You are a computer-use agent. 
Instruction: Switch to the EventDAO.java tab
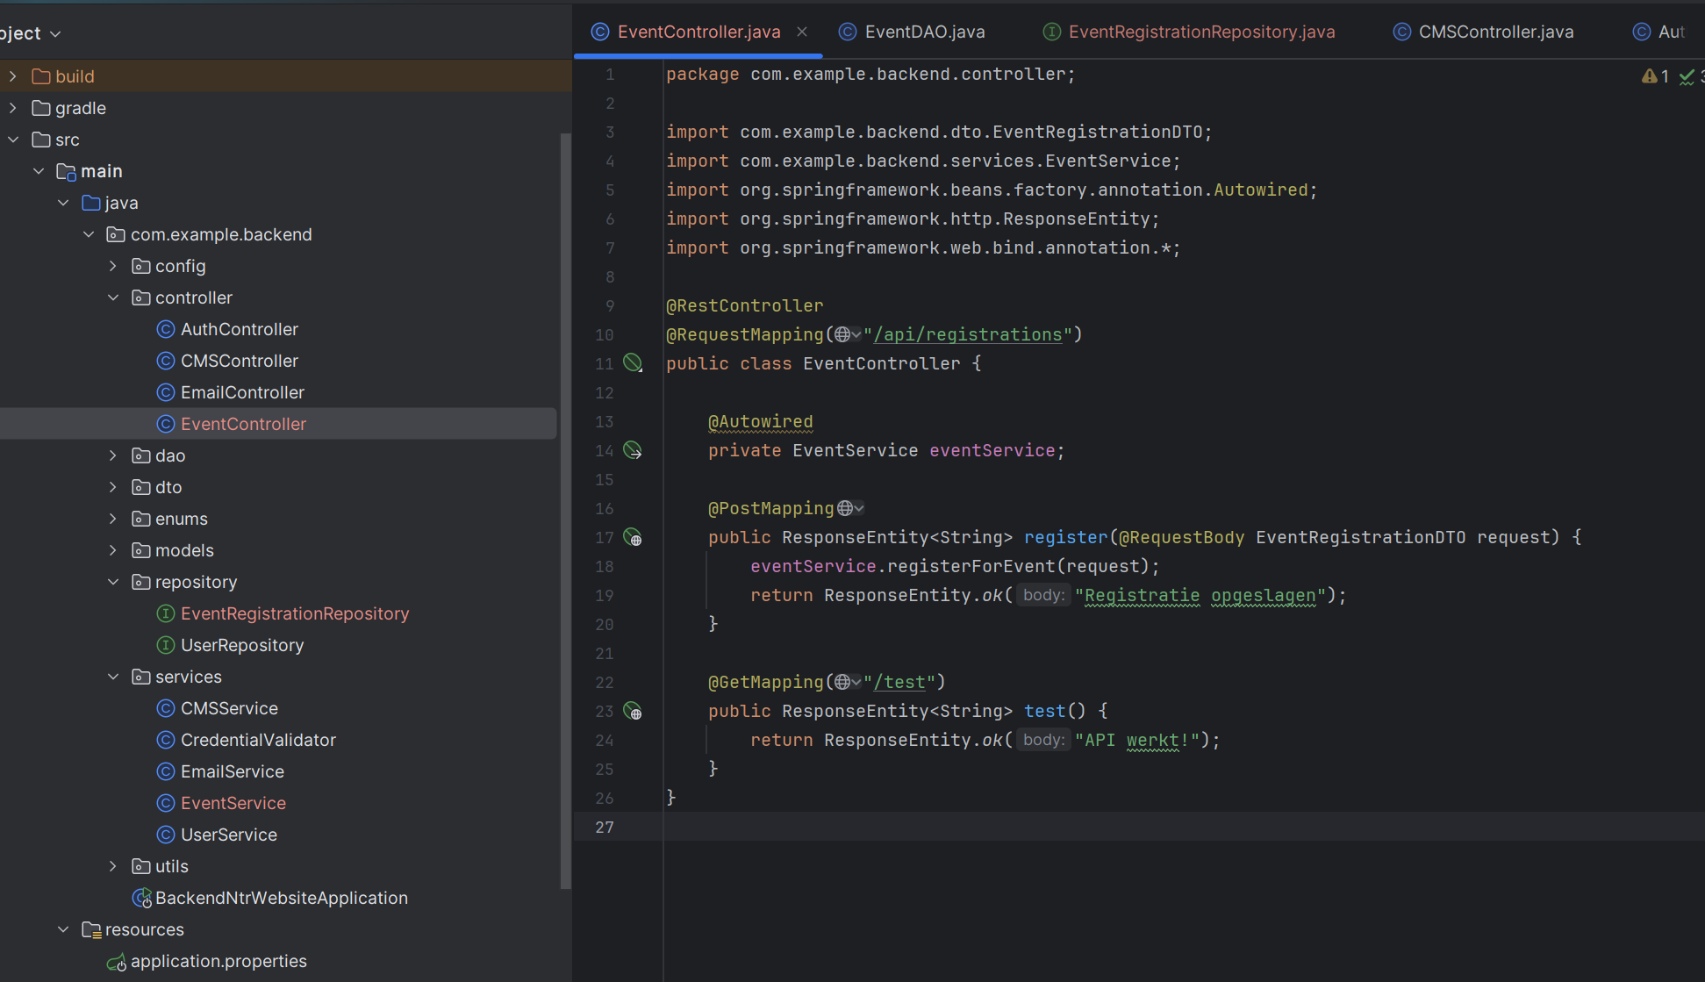(x=923, y=32)
